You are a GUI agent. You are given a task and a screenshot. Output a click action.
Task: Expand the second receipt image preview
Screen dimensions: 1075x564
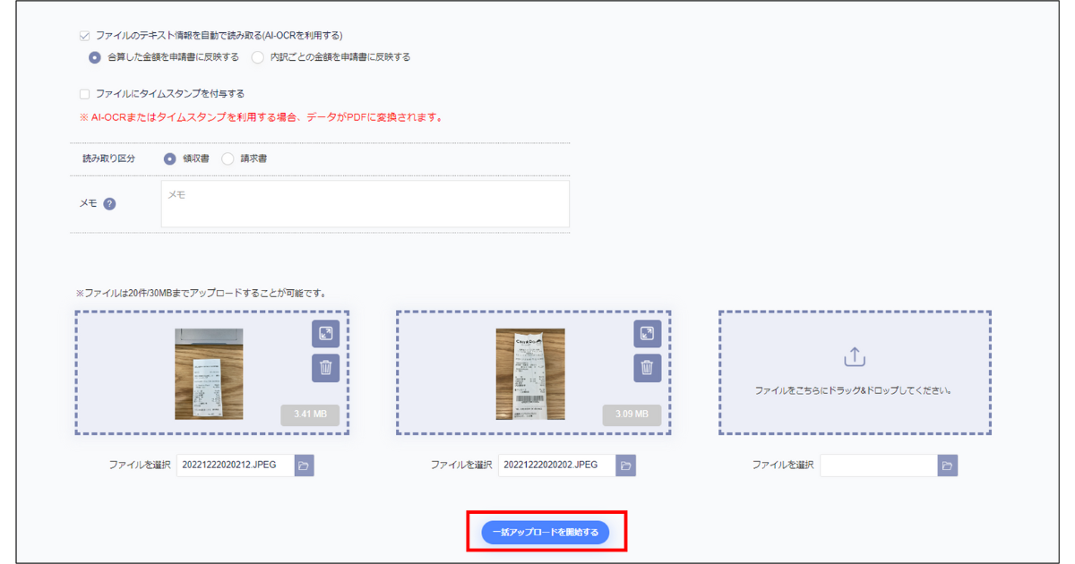(x=647, y=334)
